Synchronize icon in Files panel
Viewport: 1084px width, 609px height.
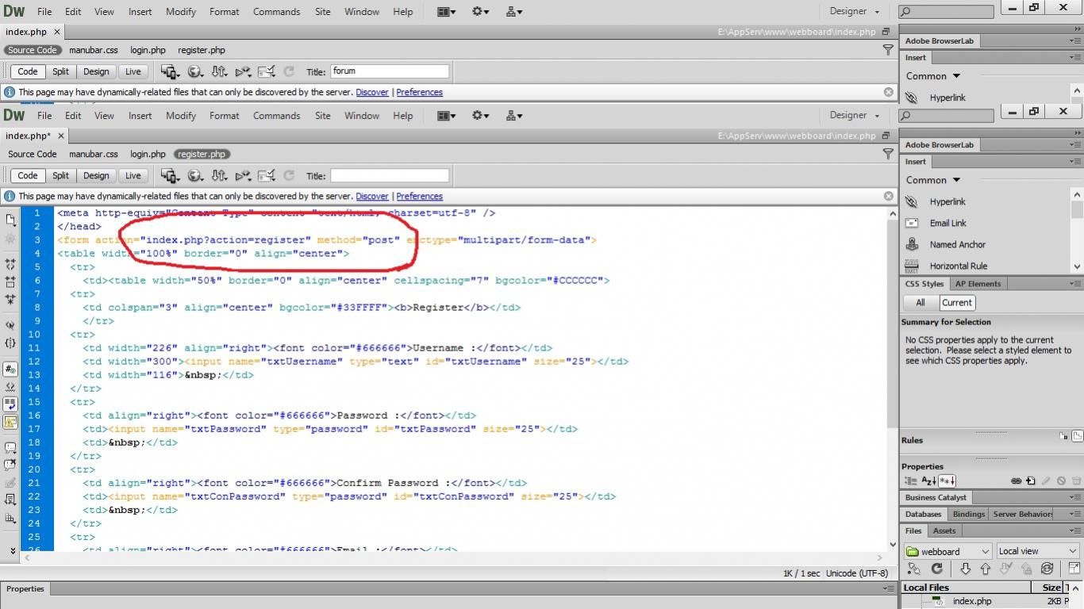tap(1047, 569)
